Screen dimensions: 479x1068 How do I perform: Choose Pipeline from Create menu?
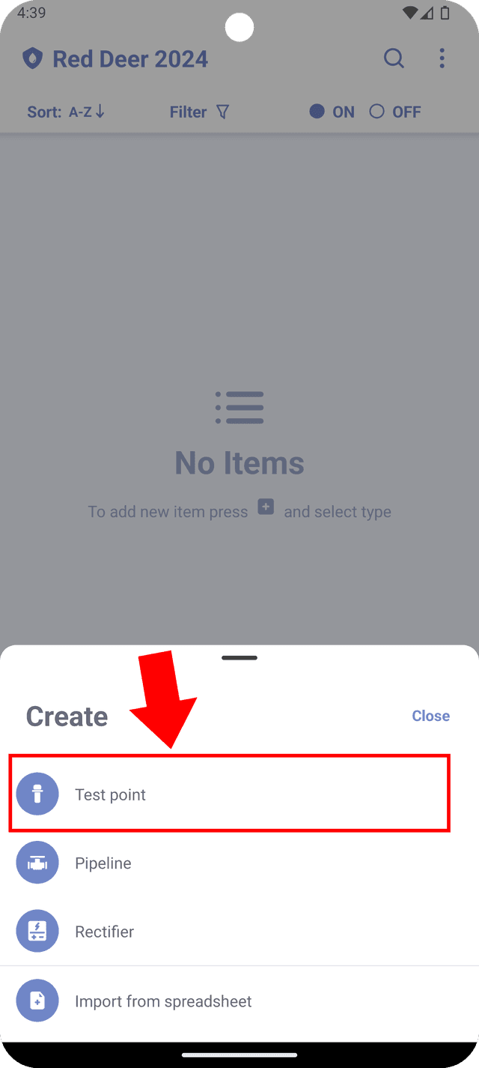point(239,863)
